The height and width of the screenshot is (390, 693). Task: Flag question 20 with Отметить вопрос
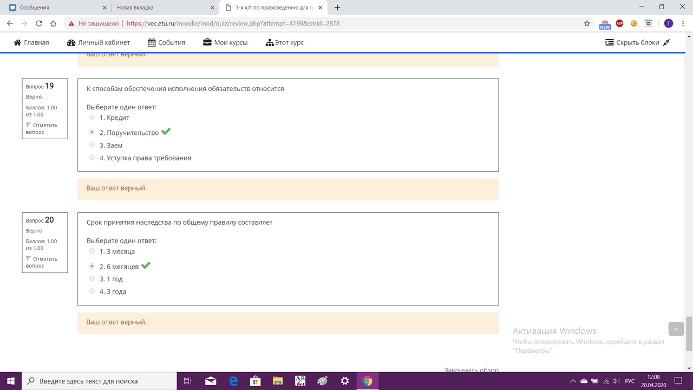coord(42,262)
